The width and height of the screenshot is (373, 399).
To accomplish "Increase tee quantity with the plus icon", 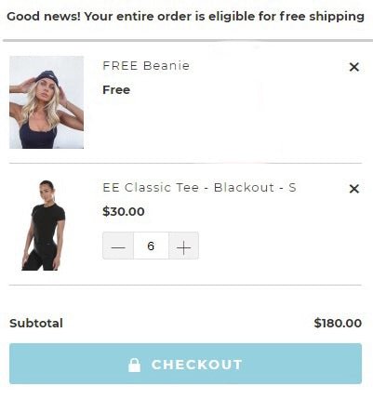I will (x=183, y=246).
